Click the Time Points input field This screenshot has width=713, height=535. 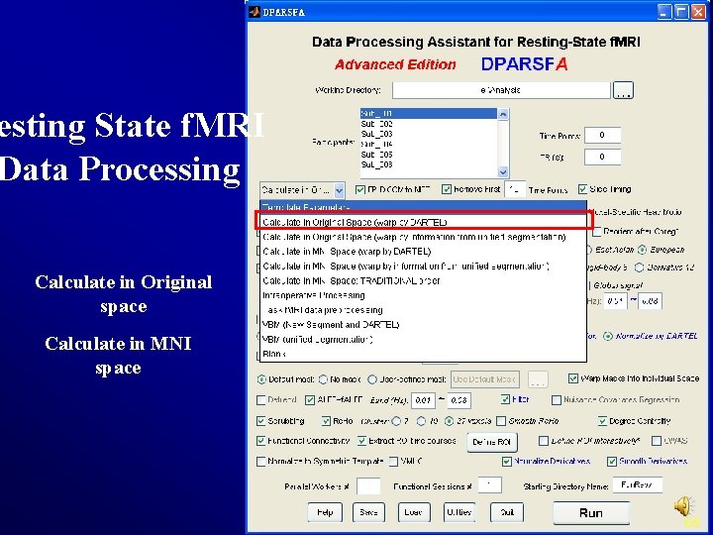tap(602, 135)
